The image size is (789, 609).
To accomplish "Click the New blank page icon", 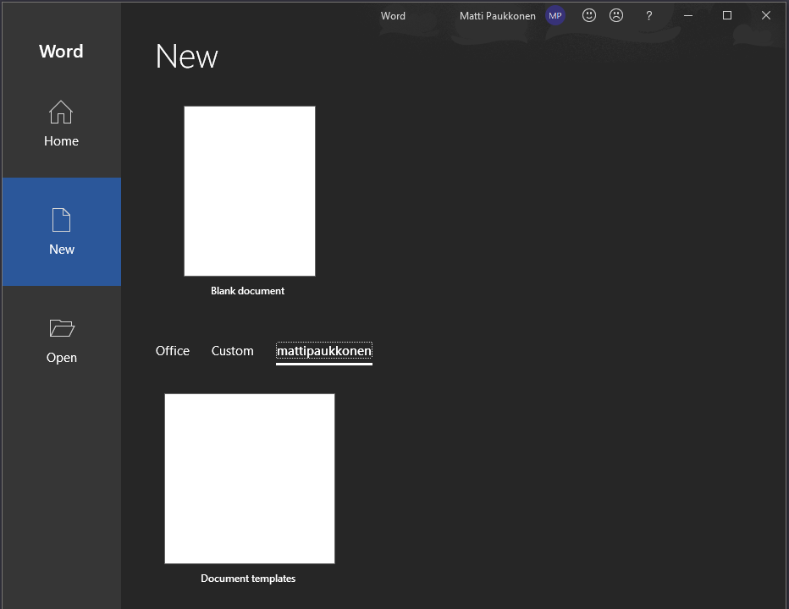I will (x=61, y=221).
